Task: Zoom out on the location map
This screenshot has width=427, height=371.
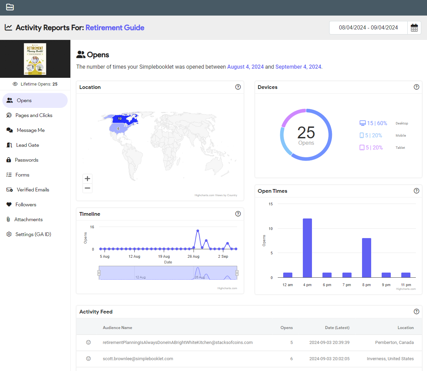Action: (87, 188)
